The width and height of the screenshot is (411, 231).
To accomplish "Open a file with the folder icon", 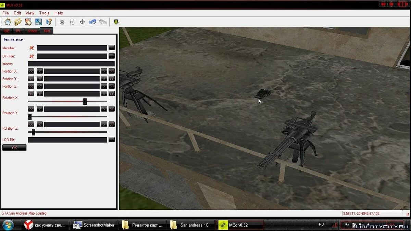I will (x=18, y=22).
